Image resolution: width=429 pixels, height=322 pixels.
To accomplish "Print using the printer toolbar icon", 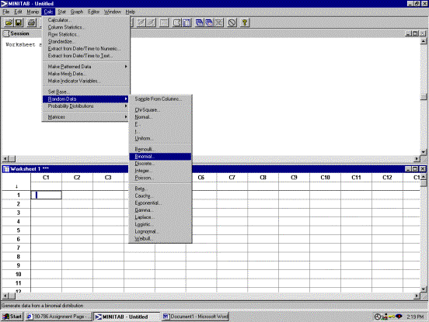I will click(31, 23).
